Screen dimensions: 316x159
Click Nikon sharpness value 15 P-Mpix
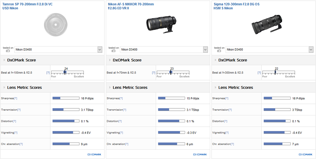pyautogui.click(x=193, y=98)
